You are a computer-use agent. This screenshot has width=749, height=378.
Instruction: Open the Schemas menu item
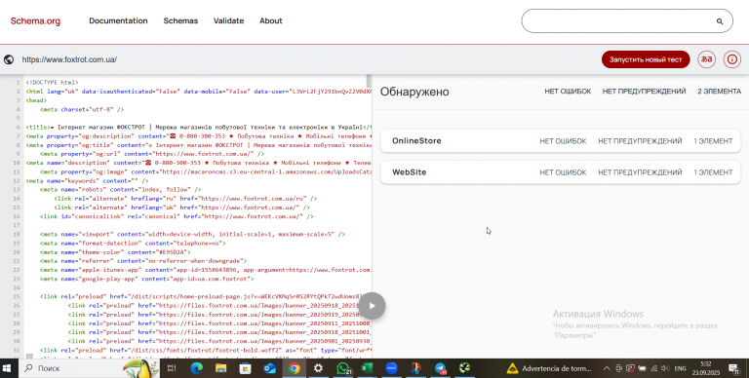point(180,21)
